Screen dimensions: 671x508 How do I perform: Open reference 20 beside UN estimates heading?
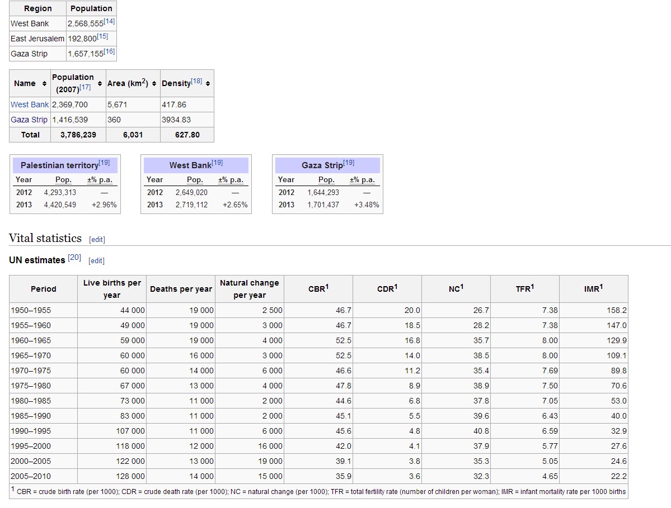coord(74,258)
